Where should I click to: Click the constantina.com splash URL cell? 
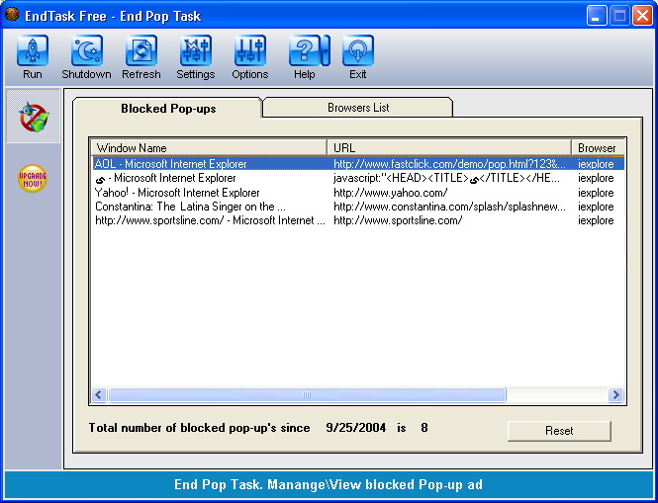[449, 207]
